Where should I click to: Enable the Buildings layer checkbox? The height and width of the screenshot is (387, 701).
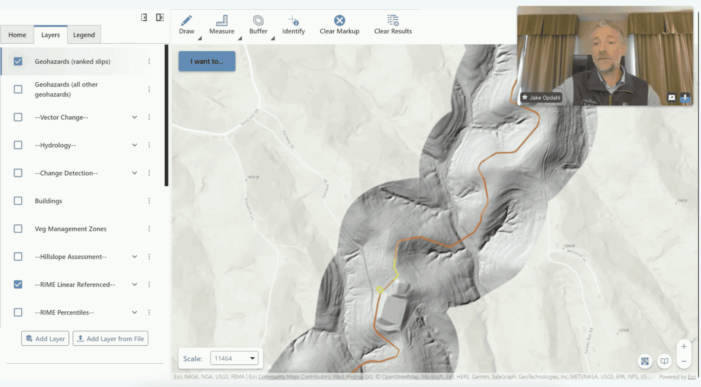(x=18, y=201)
